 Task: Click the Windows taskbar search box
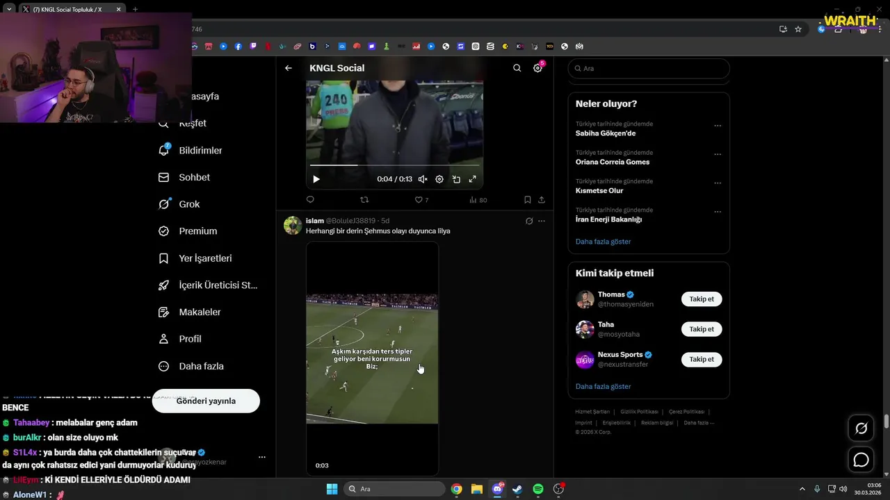[x=394, y=489]
